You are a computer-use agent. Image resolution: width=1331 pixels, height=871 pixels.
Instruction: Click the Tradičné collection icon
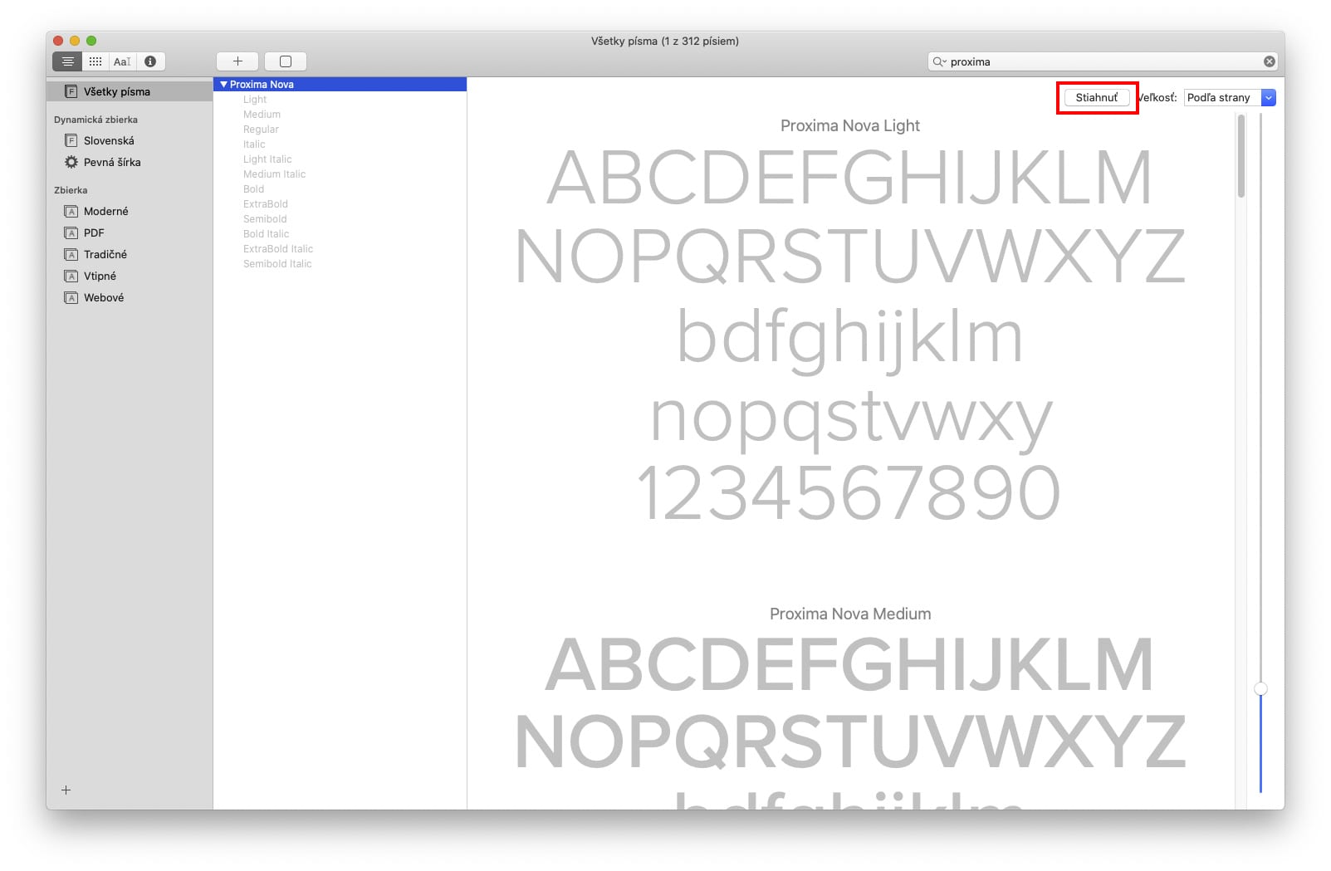point(71,254)
